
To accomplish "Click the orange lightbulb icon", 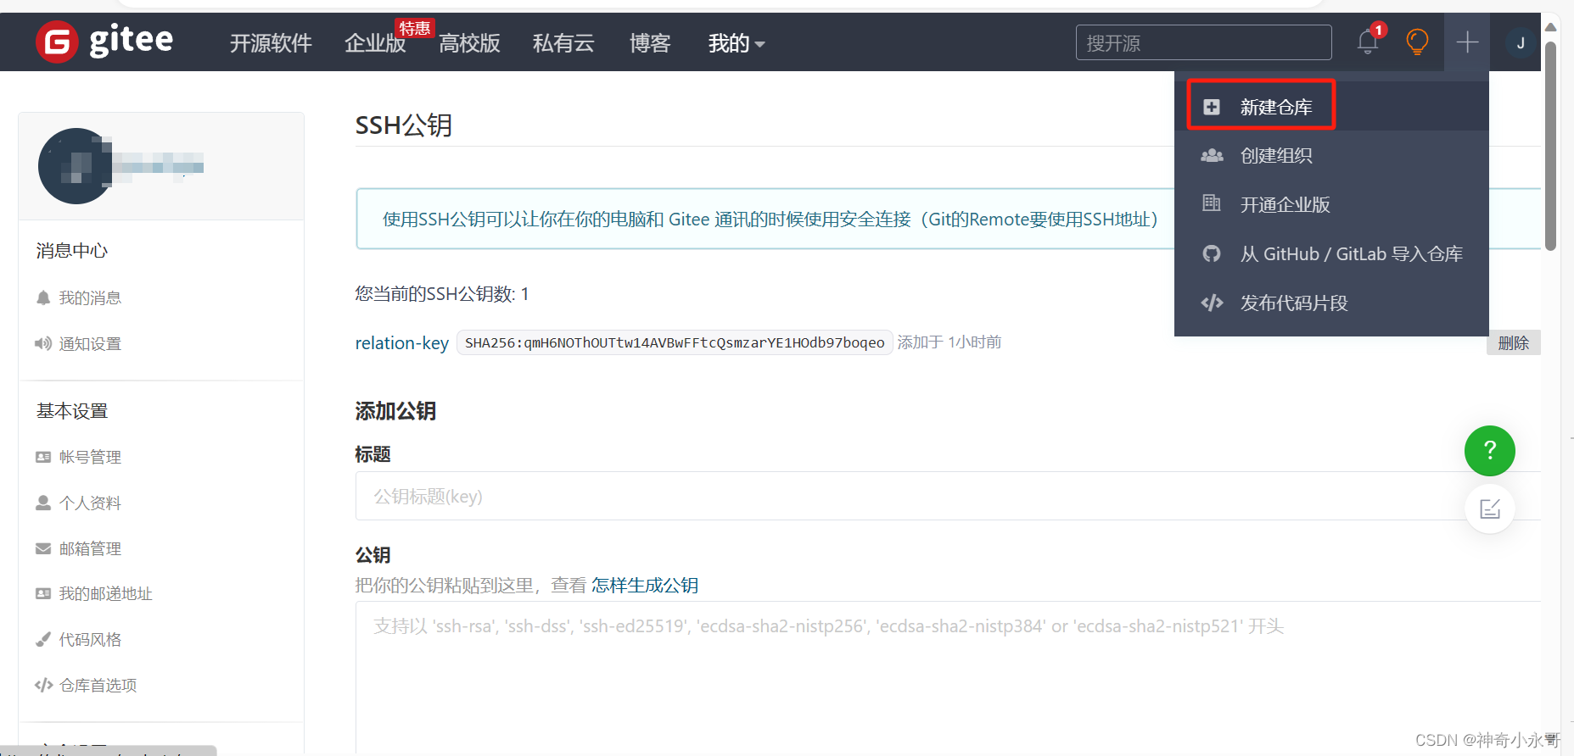I will (x=1417, y=42).
